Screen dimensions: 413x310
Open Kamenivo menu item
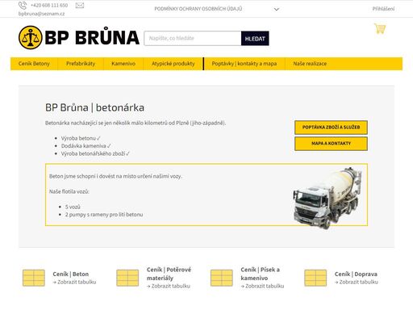click(123, 64)
